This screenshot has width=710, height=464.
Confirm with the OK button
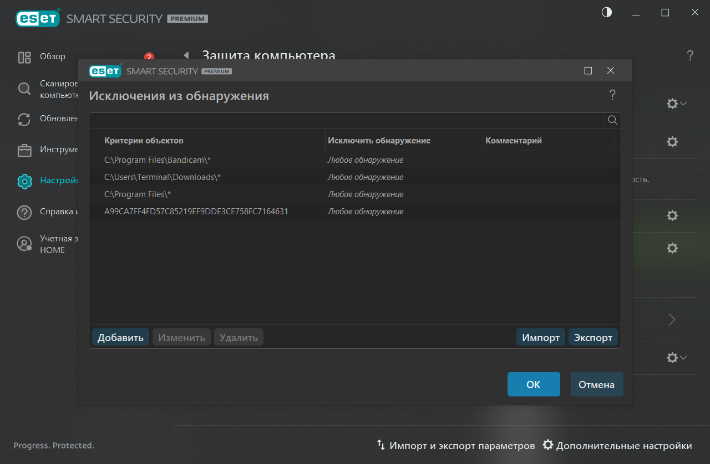coord(533,384)
